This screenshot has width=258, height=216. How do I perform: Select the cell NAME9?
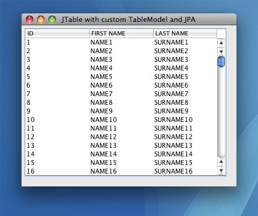tap(121, 111)
